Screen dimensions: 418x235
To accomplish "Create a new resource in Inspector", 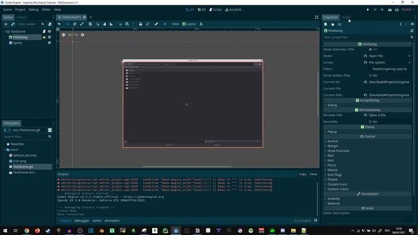I will [326, 24].
